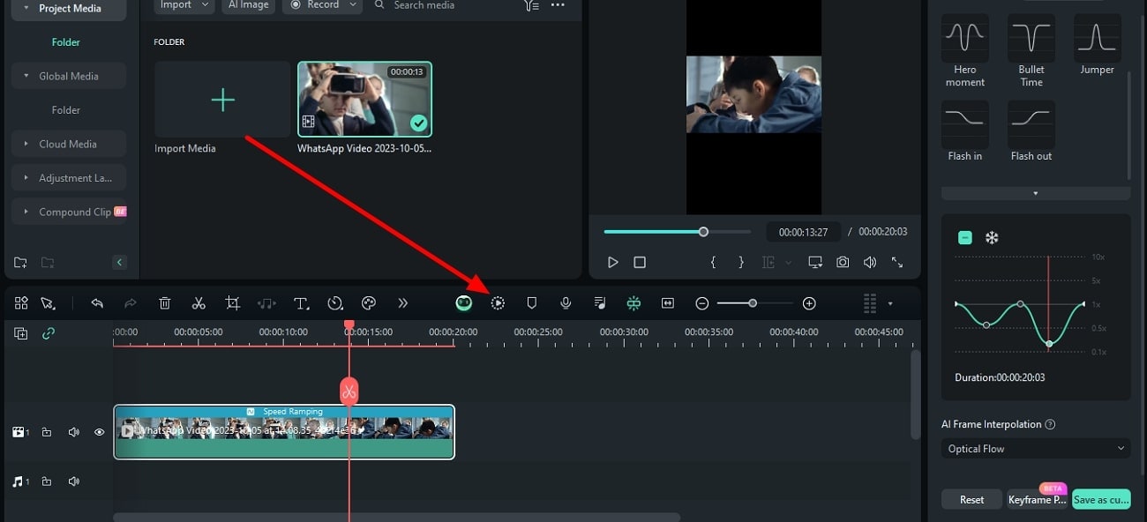Adjust preview volume speaker icon

pos(870,262)
